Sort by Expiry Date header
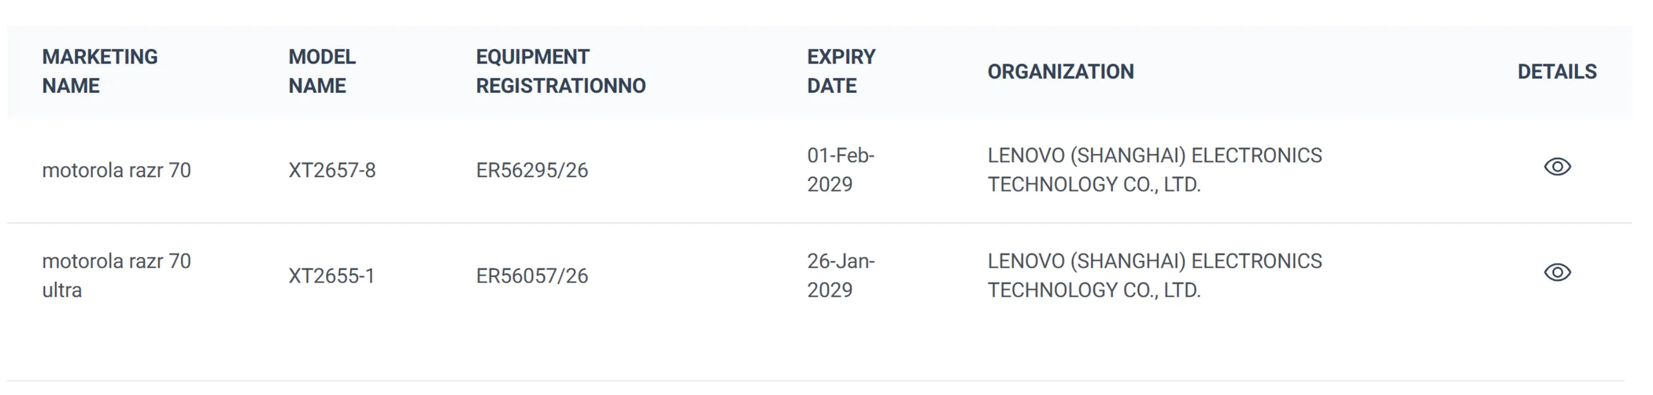The height and width of the screenshot is (395, 1653). tap(841, 71)
